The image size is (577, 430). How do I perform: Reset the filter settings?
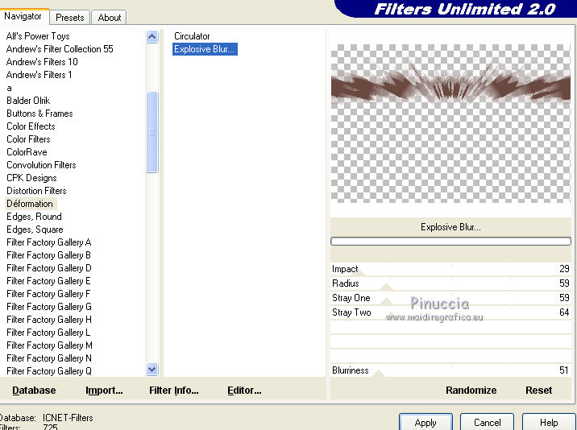pos(539,391)
